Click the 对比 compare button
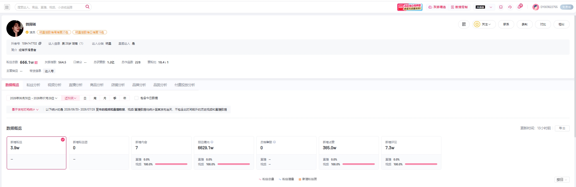The height and width of the screenshot is (187, 576). [543, 24]
